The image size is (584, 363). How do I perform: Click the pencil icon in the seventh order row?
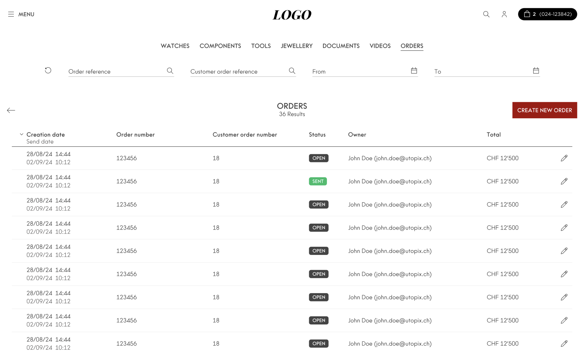pyautogui.click(x=564, y=297)
